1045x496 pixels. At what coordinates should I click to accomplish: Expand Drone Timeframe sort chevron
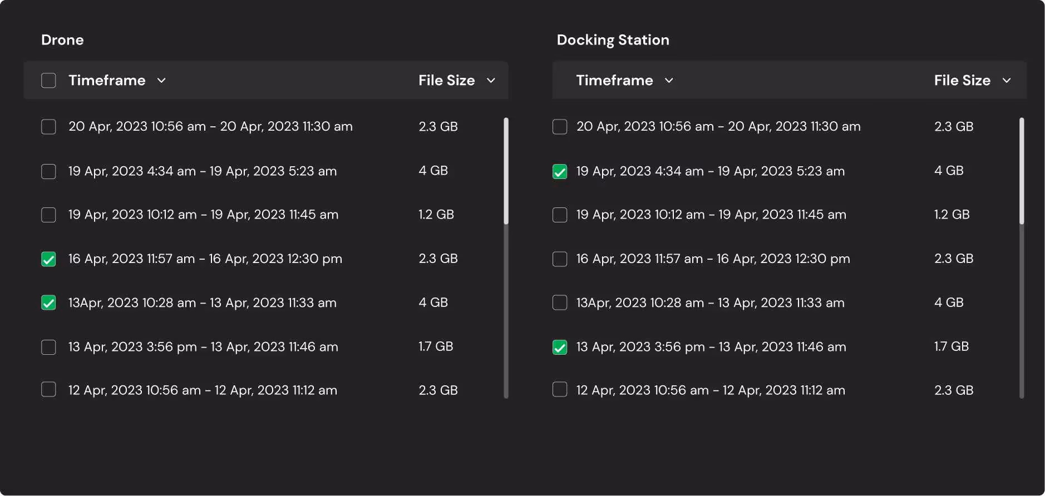pyautogui.click(x=161, y=81)
